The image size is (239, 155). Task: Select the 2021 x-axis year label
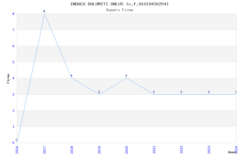click(x=154, y=150)
